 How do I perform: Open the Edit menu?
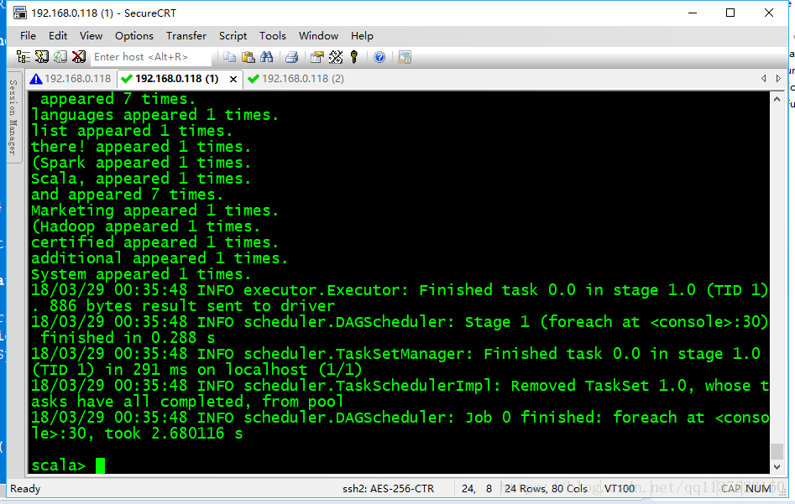tap(58, 36)
